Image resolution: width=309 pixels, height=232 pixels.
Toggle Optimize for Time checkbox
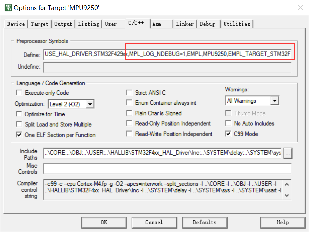pos(19,114)
